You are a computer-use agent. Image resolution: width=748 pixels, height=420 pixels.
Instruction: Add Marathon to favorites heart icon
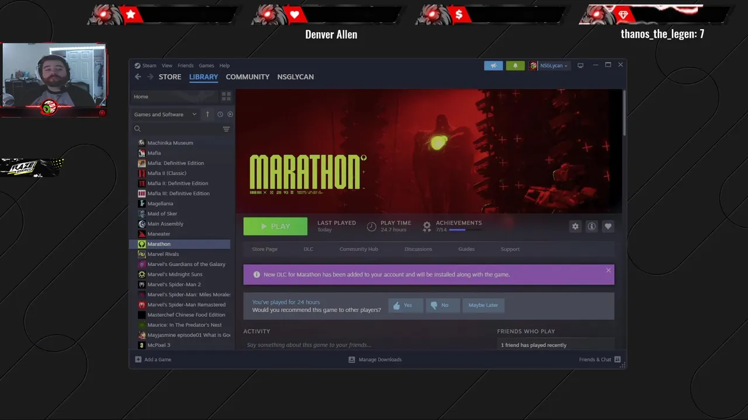coord(608,226)
